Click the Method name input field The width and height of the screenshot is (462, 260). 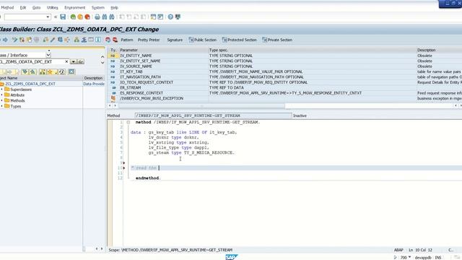pyautogui.click(x=214, y=116)
